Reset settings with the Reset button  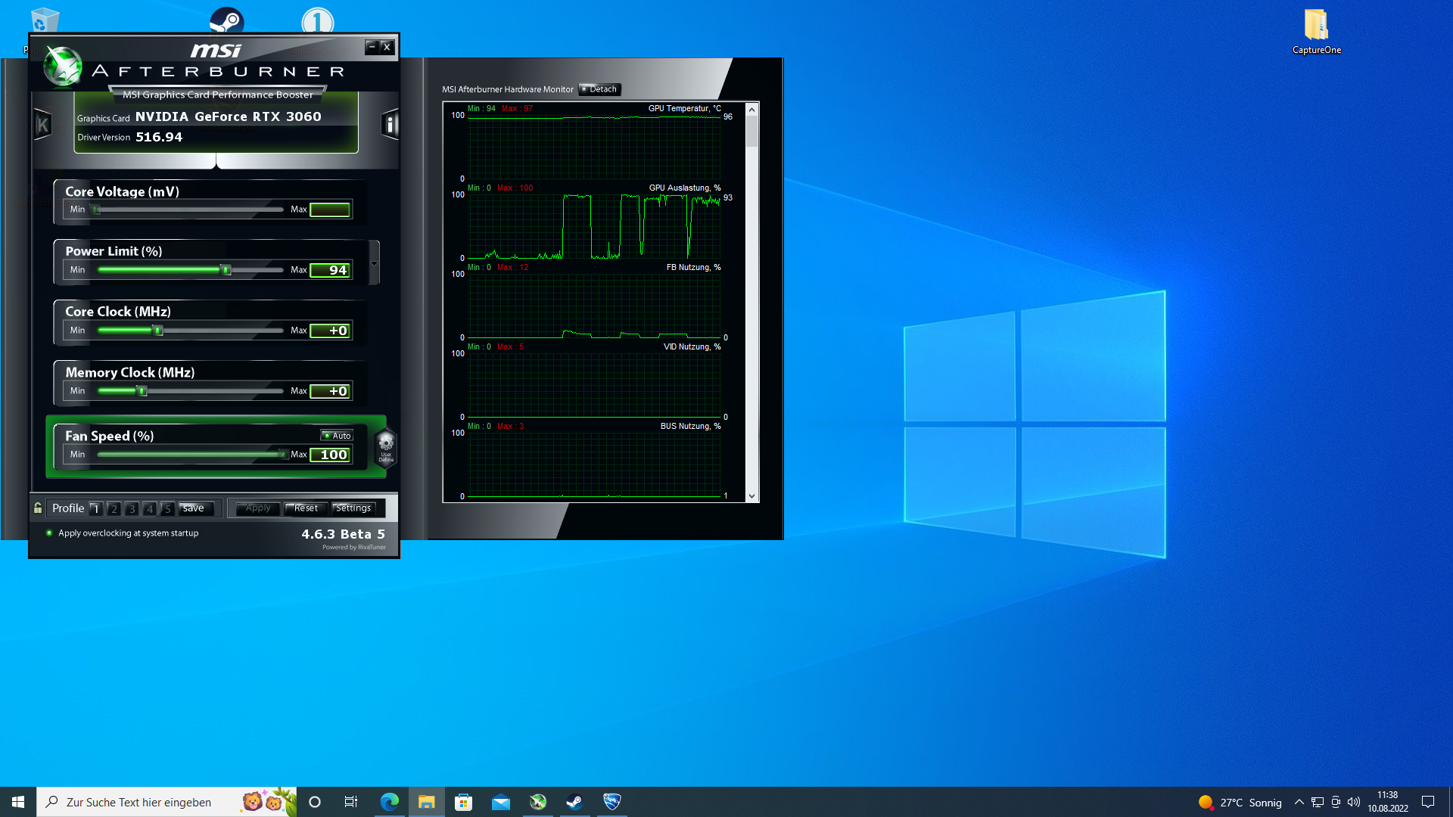(306, 508)
